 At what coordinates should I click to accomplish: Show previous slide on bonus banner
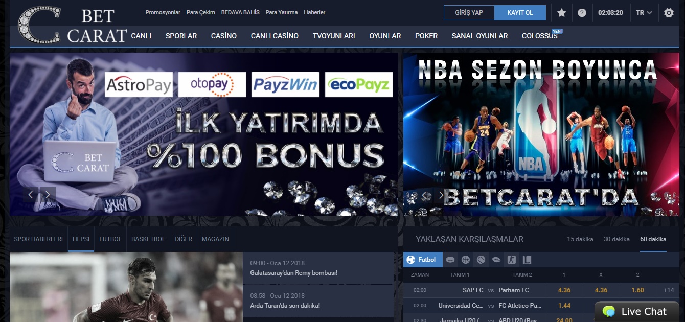pyautogui.click(x=31, y=194)
